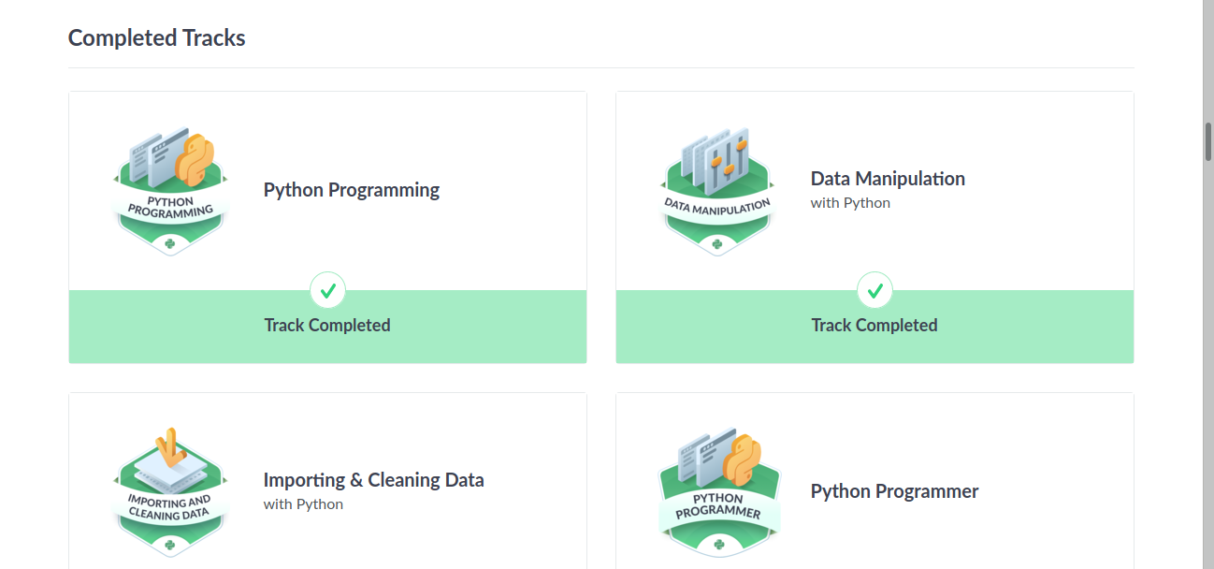Click the Python Programmer track badge
The width and height of the screenshot is (1214, 569).
[x=717, y=492]
